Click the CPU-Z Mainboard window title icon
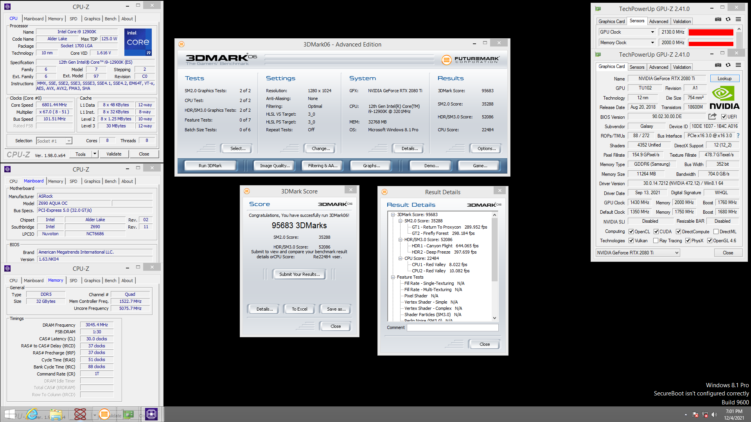 (x=7, y=169)
